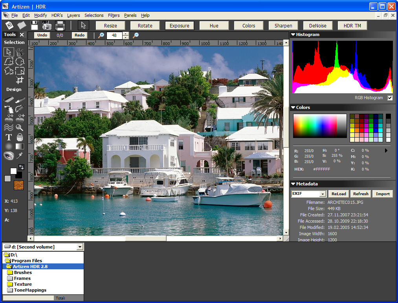
Task: Choose the paint tube tool
Action: tap(9, 109)
